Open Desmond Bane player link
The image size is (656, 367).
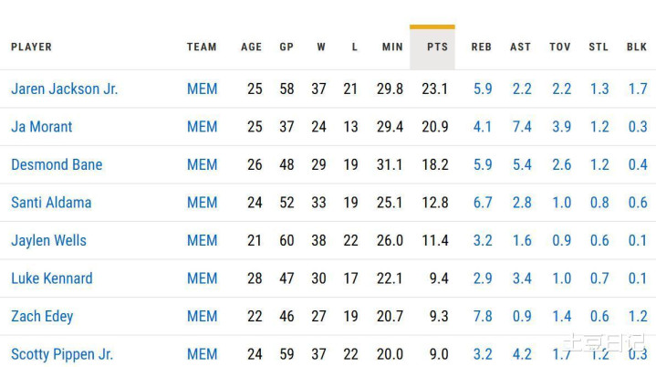(57, 164)
